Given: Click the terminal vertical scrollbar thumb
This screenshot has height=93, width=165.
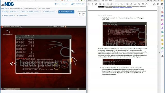Looking at the screenshot, I should click(70, 67).
